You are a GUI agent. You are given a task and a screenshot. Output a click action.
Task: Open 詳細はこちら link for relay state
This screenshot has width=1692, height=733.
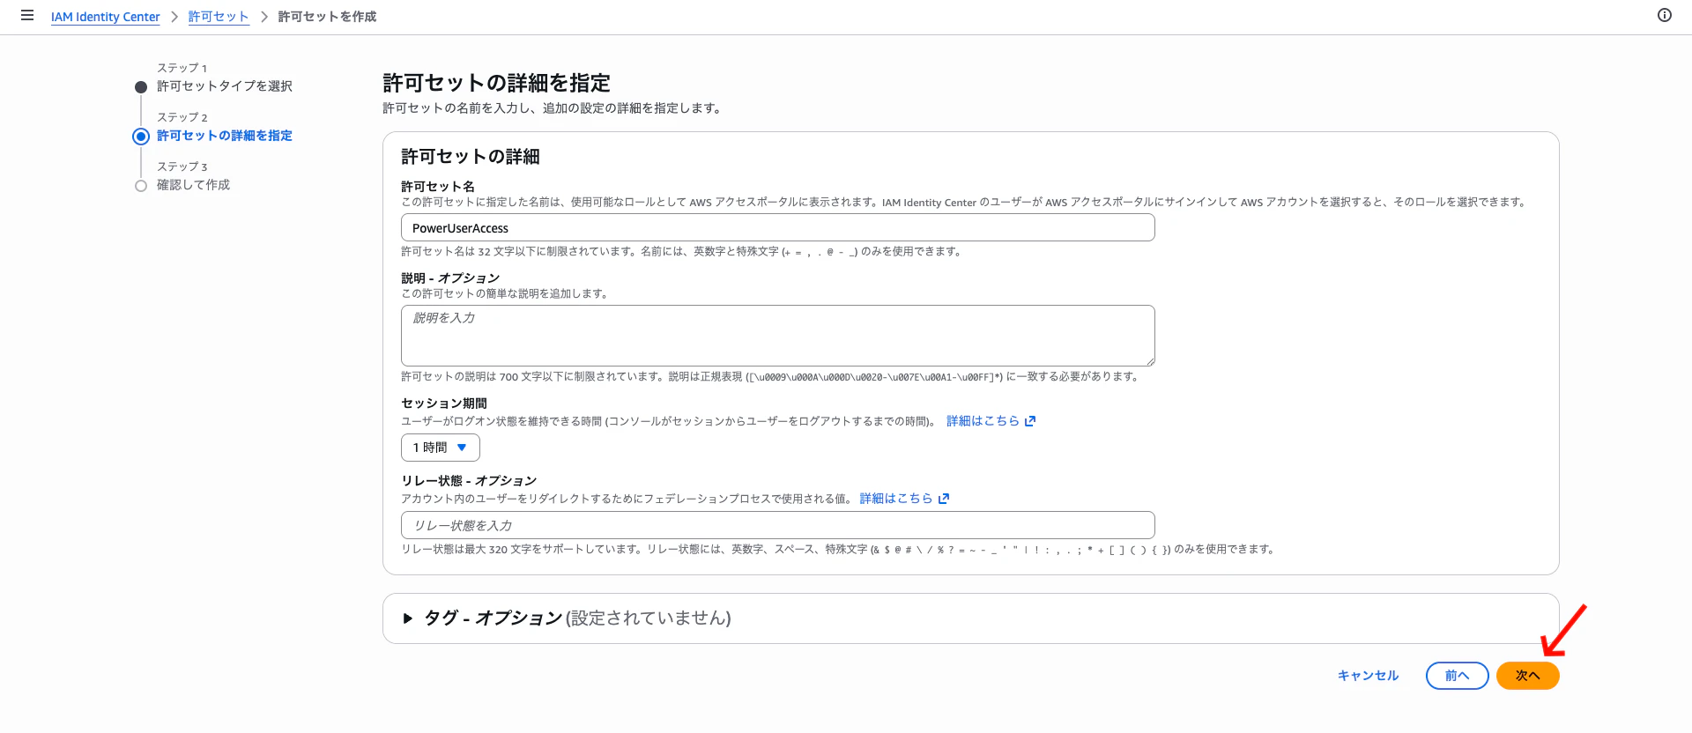(896, 499)
